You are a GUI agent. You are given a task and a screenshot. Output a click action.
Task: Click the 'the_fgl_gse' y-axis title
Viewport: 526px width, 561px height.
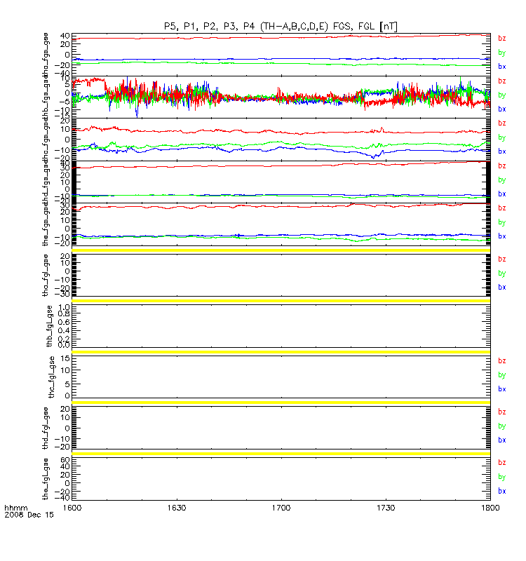(x=45, y=479)
